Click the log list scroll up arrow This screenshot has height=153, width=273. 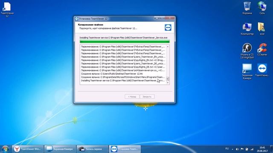(x=168, y=46)
